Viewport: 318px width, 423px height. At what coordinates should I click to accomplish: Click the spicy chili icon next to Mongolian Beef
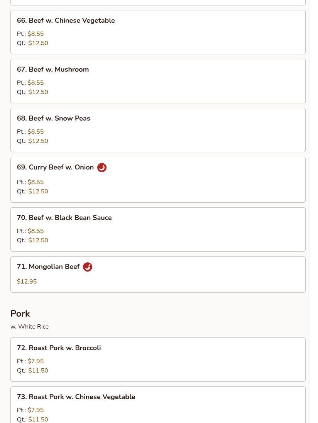88,267
